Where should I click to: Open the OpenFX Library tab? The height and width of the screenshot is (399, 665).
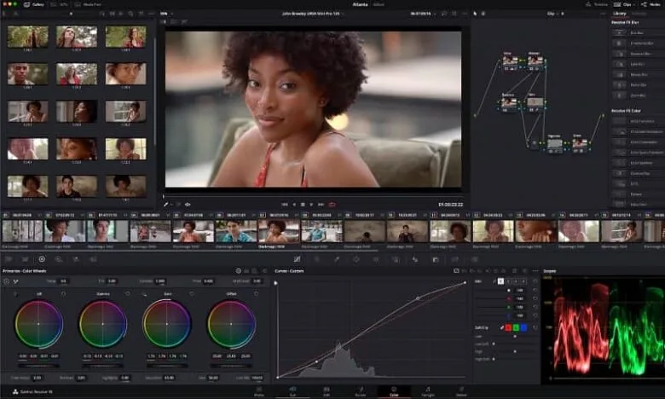[620, 14]
